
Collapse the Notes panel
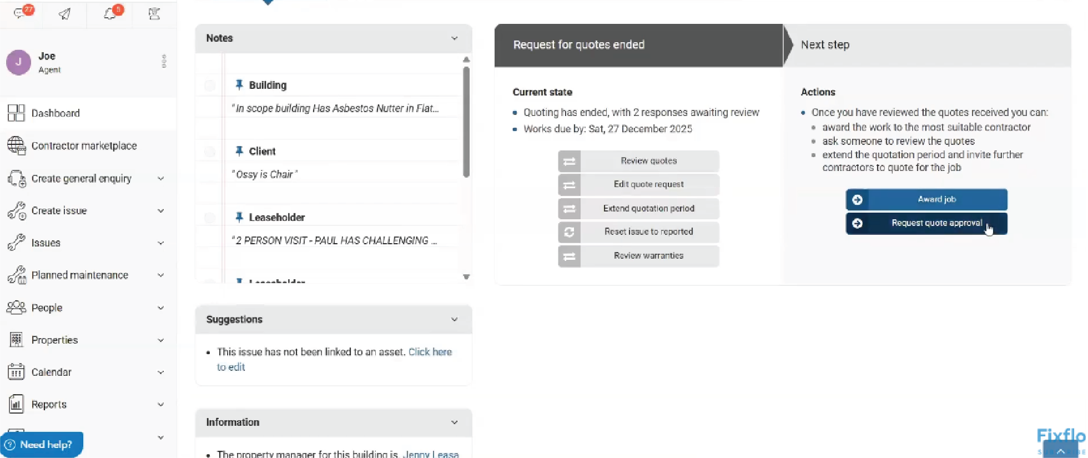pyautogui.click(x=455, y=38)
